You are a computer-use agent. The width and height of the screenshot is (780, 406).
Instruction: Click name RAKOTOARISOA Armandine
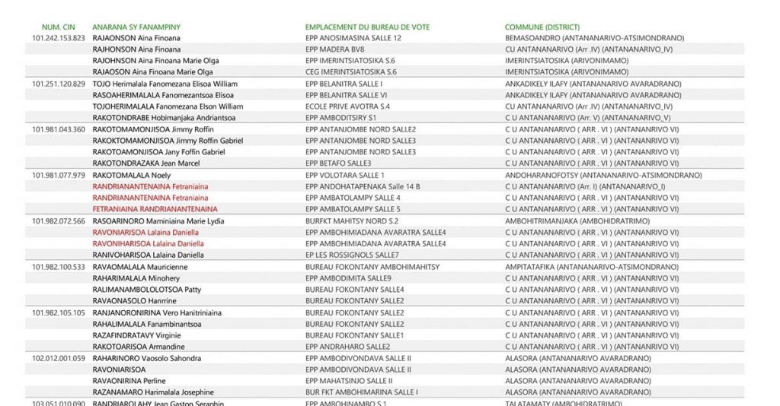(x=139, y=347)
